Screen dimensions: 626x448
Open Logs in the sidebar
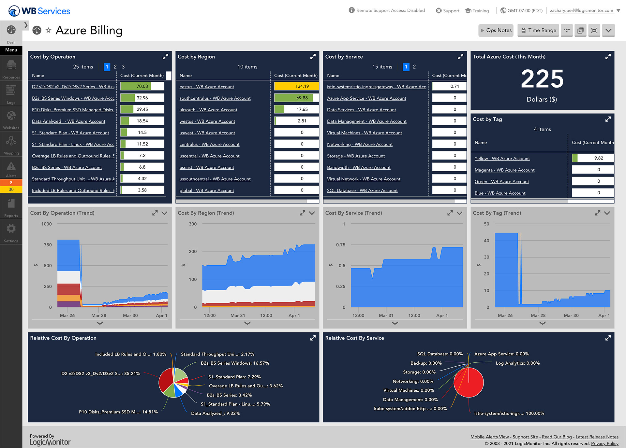(x=11, y=94)
